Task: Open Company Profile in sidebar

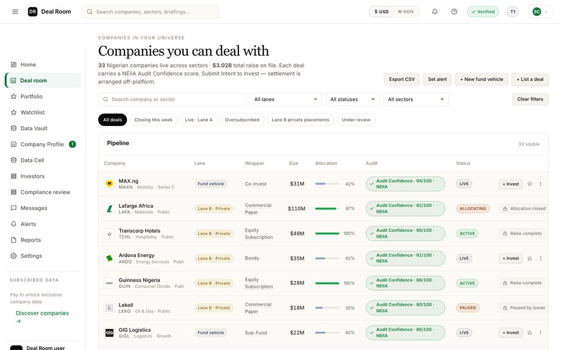Action: coord(42,144)
